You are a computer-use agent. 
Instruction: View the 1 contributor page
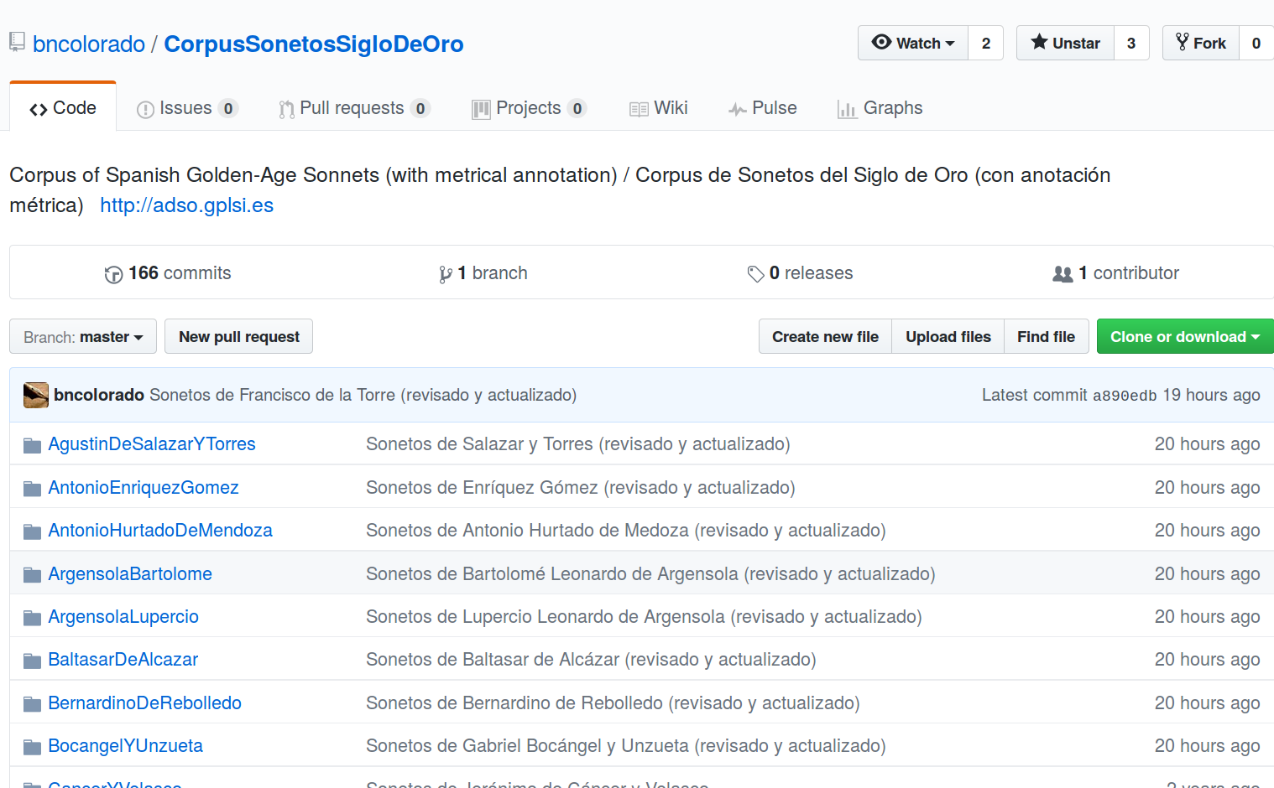[x=1116, y=273]
